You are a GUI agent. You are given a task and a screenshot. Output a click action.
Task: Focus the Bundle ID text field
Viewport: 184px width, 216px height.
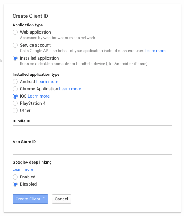pyautogui.click(x=92, y=130)
